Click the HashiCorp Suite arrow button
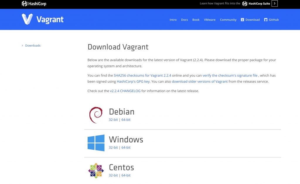The image size is (300, 184). click(x=275, y=4)
